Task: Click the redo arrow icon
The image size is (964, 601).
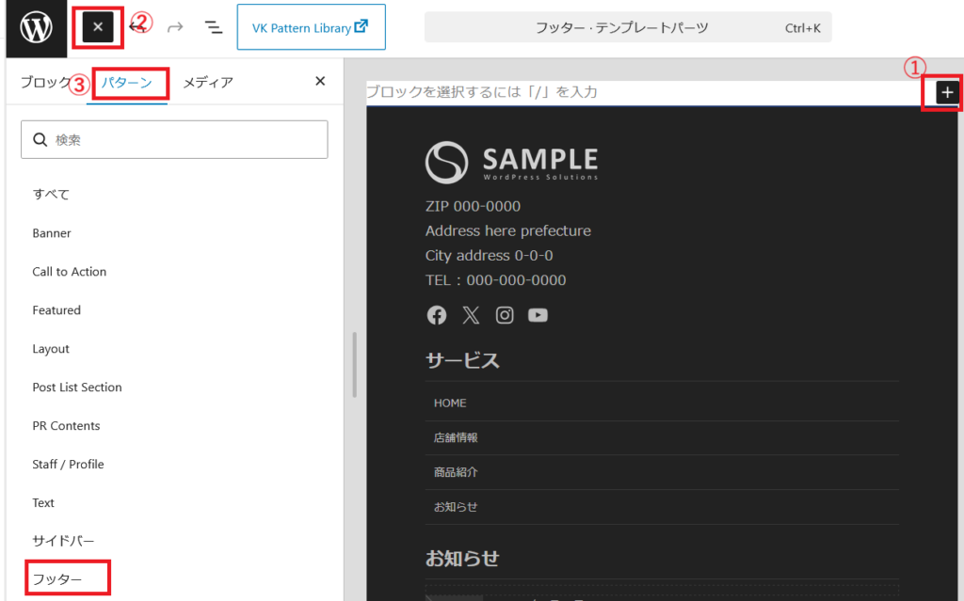Action: click(175, 27)
